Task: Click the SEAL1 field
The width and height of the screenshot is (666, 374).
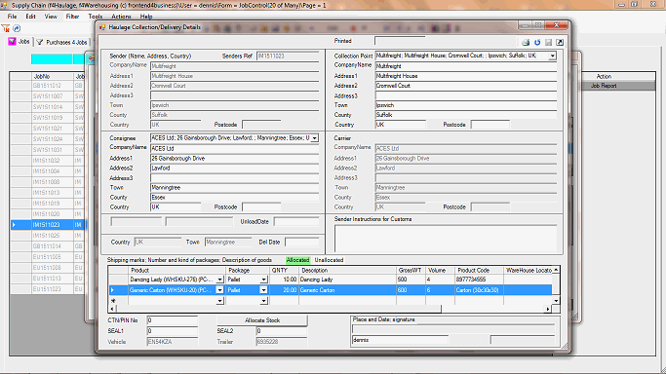Action: pos(172,331)
